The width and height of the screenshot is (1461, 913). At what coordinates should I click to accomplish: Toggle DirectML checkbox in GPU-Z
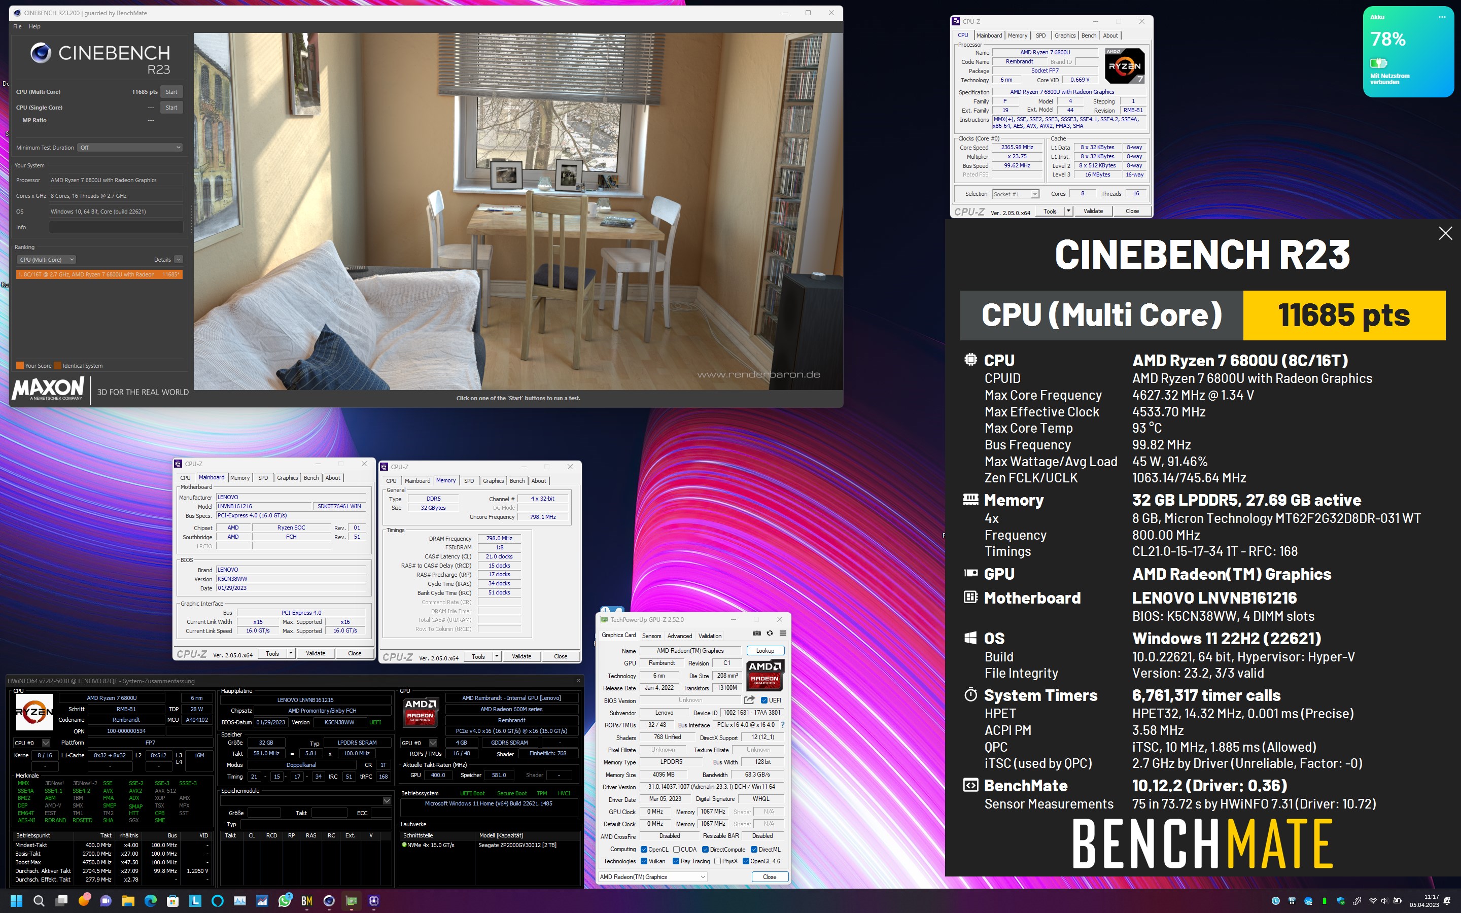pos(754,850)
